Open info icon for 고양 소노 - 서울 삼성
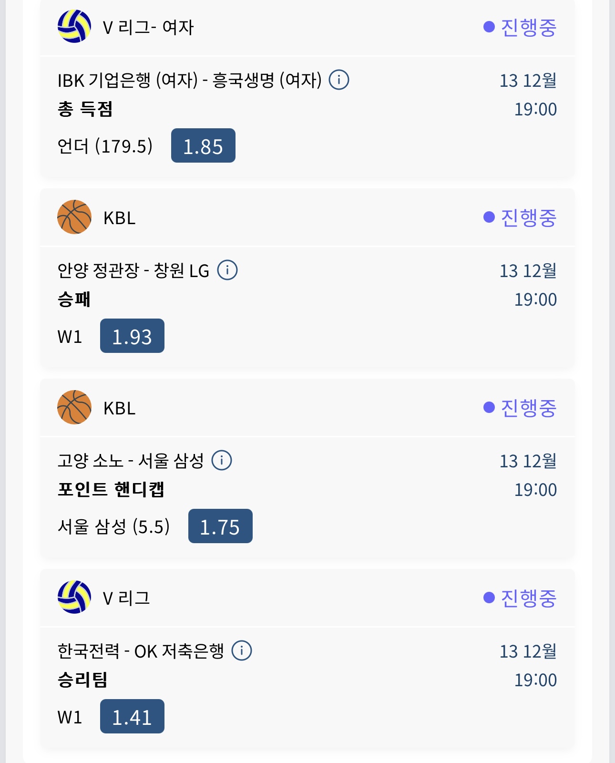Image resolution: width=615 pixels, height=763 pixels. coord(222,460)
